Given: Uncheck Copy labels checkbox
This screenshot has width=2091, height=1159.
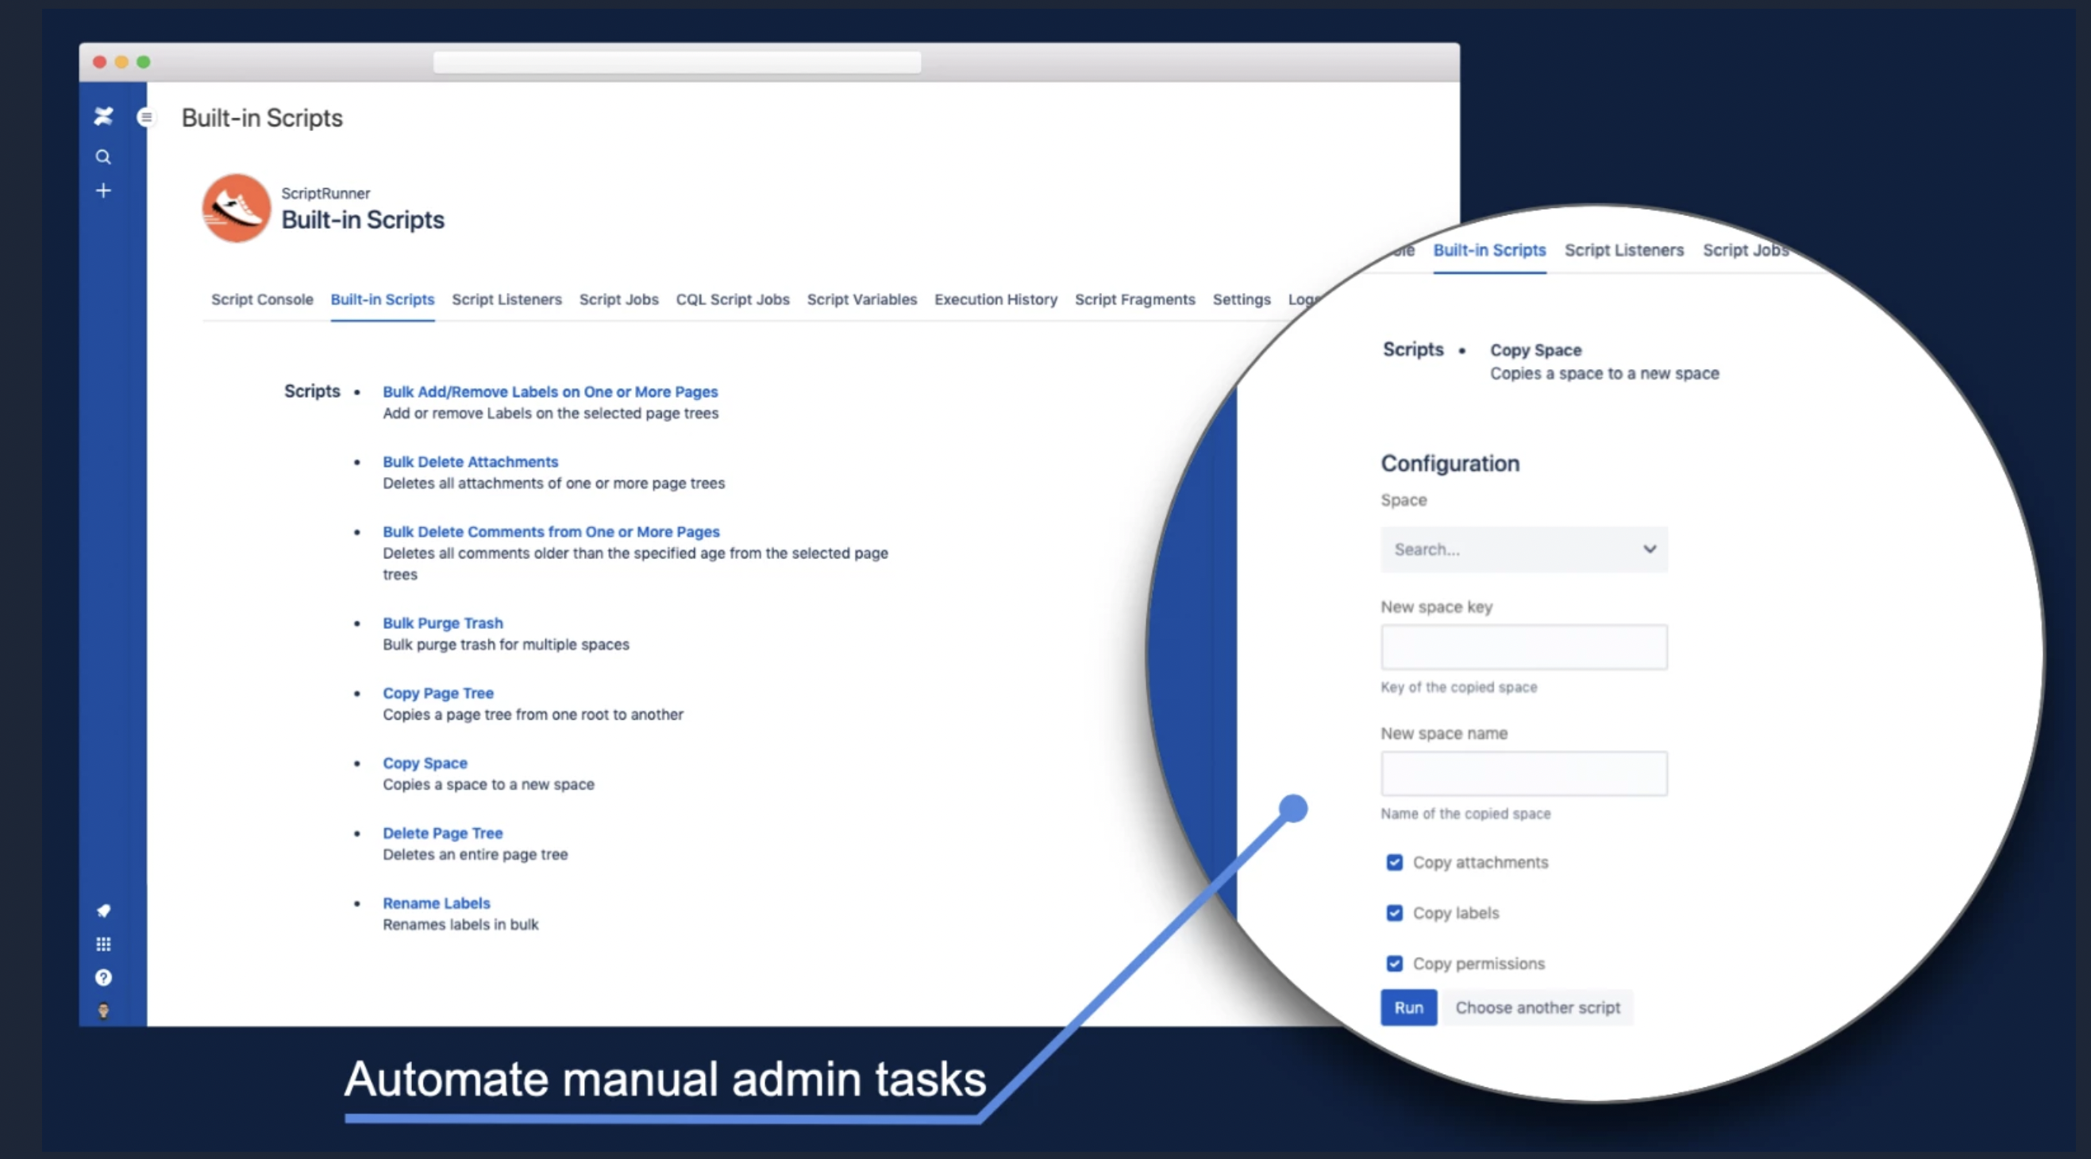Looking at the screenshot, I should pos(1395,913).
